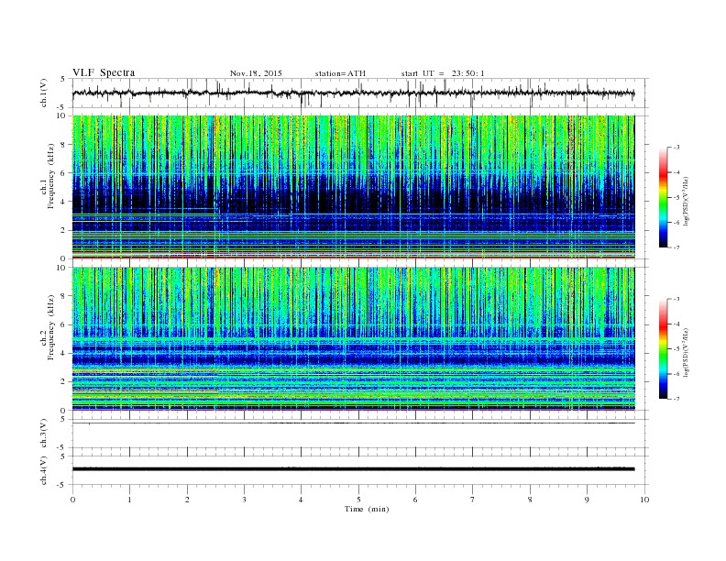Click the "3" tick on the time axis

pos(244,500)
